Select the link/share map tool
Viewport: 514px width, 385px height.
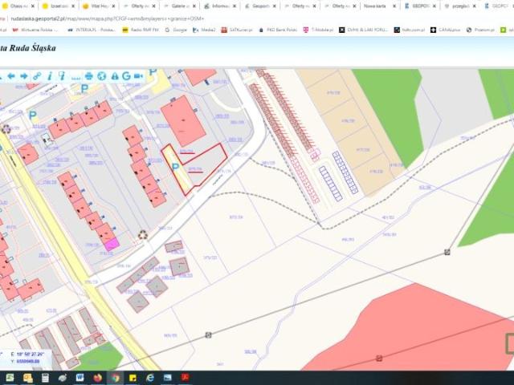pyautogui.click(x=37, y=76)
